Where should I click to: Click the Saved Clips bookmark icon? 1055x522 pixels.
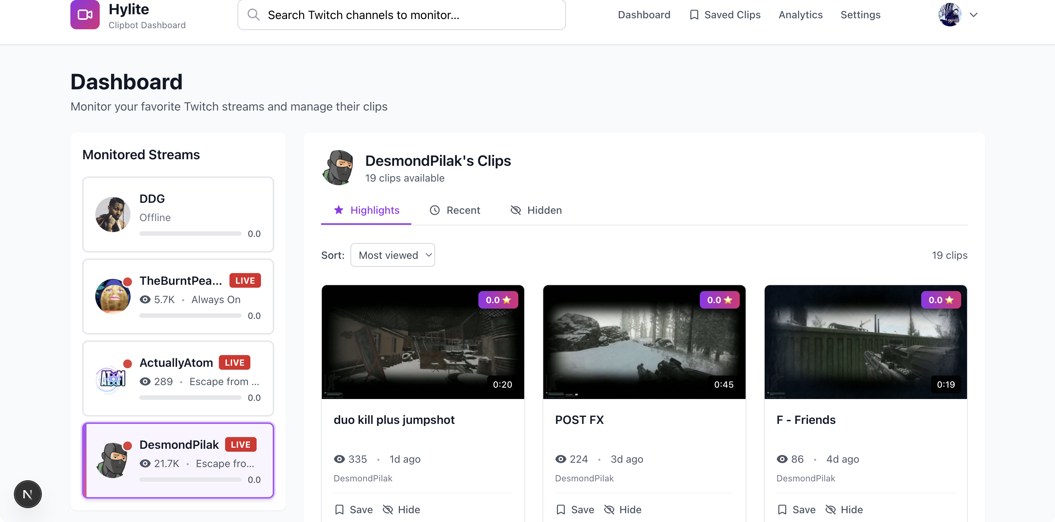tap(694, 15)
